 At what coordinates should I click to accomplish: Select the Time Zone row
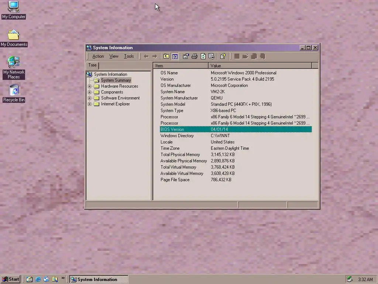tap(236, 148)
